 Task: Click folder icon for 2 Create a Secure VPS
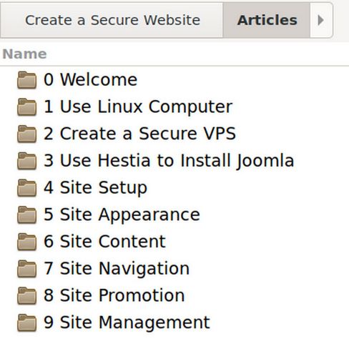coord(27,134)
